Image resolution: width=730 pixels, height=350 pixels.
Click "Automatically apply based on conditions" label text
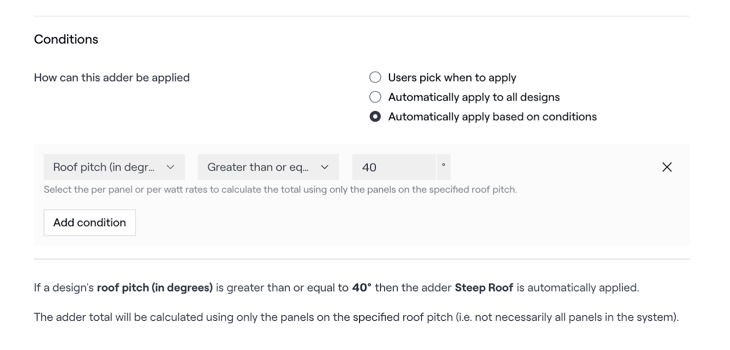492,117
